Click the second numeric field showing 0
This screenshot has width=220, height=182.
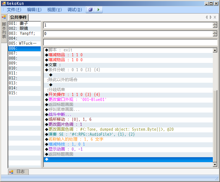click(128, 34)
